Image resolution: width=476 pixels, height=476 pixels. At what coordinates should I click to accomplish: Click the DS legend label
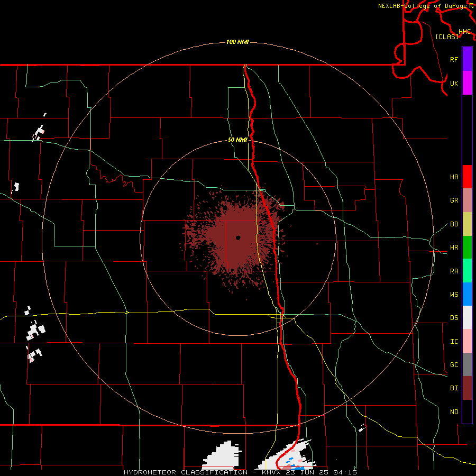pyautogui.click(x=454, y=317)
